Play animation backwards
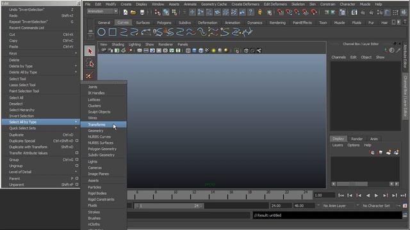 (368, 195)
